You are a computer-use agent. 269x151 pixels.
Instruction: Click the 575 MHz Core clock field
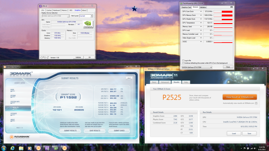pos(58,33)
